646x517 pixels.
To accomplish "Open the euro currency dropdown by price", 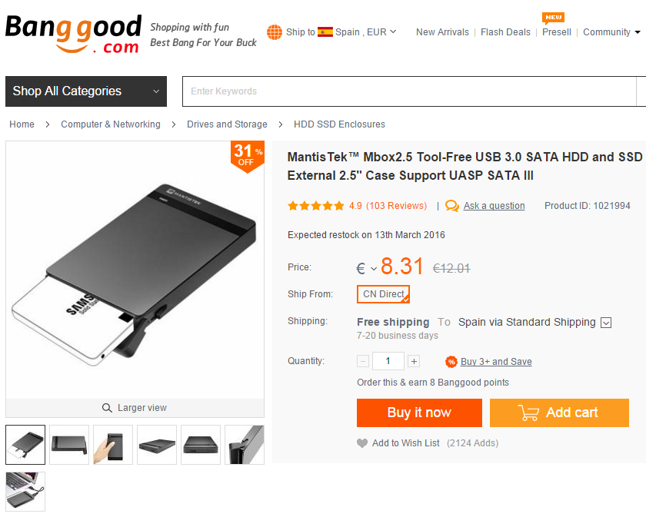I will pyautogui.click(x=366, y=268).
